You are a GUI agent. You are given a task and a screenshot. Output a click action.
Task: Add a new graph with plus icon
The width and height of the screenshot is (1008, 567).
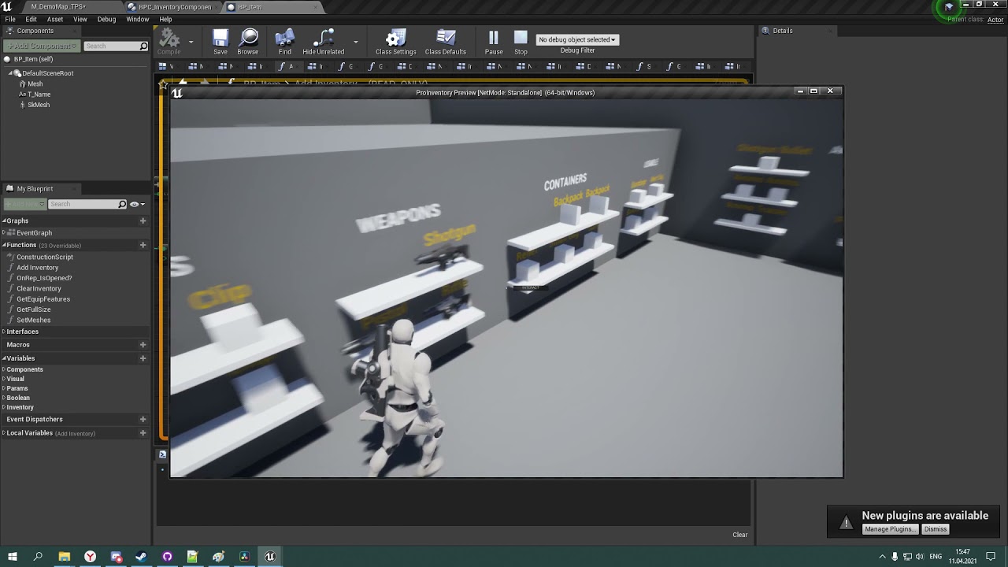click(143, 221)
